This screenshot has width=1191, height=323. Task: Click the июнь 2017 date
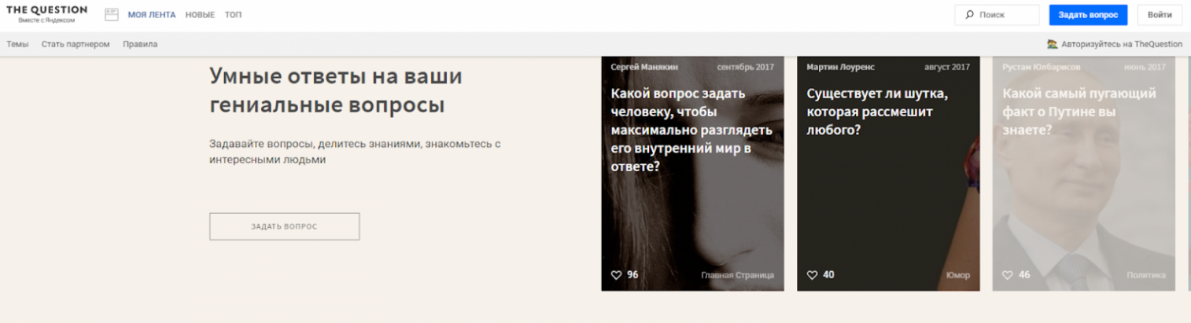point(1145,67)
